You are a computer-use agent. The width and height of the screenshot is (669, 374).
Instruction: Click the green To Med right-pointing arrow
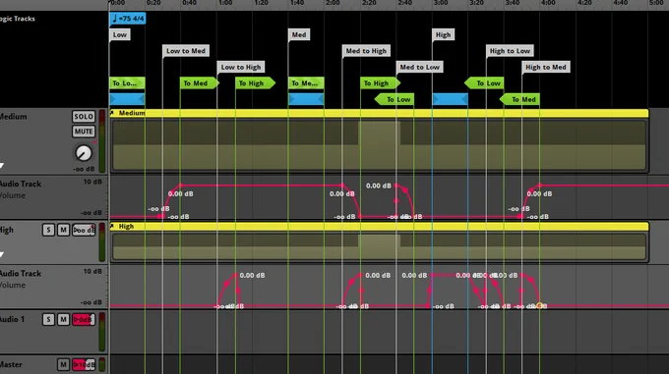point(200,83)
